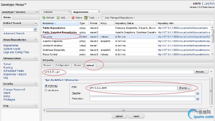Select the Public Repositories row

[x=126, y=28]
